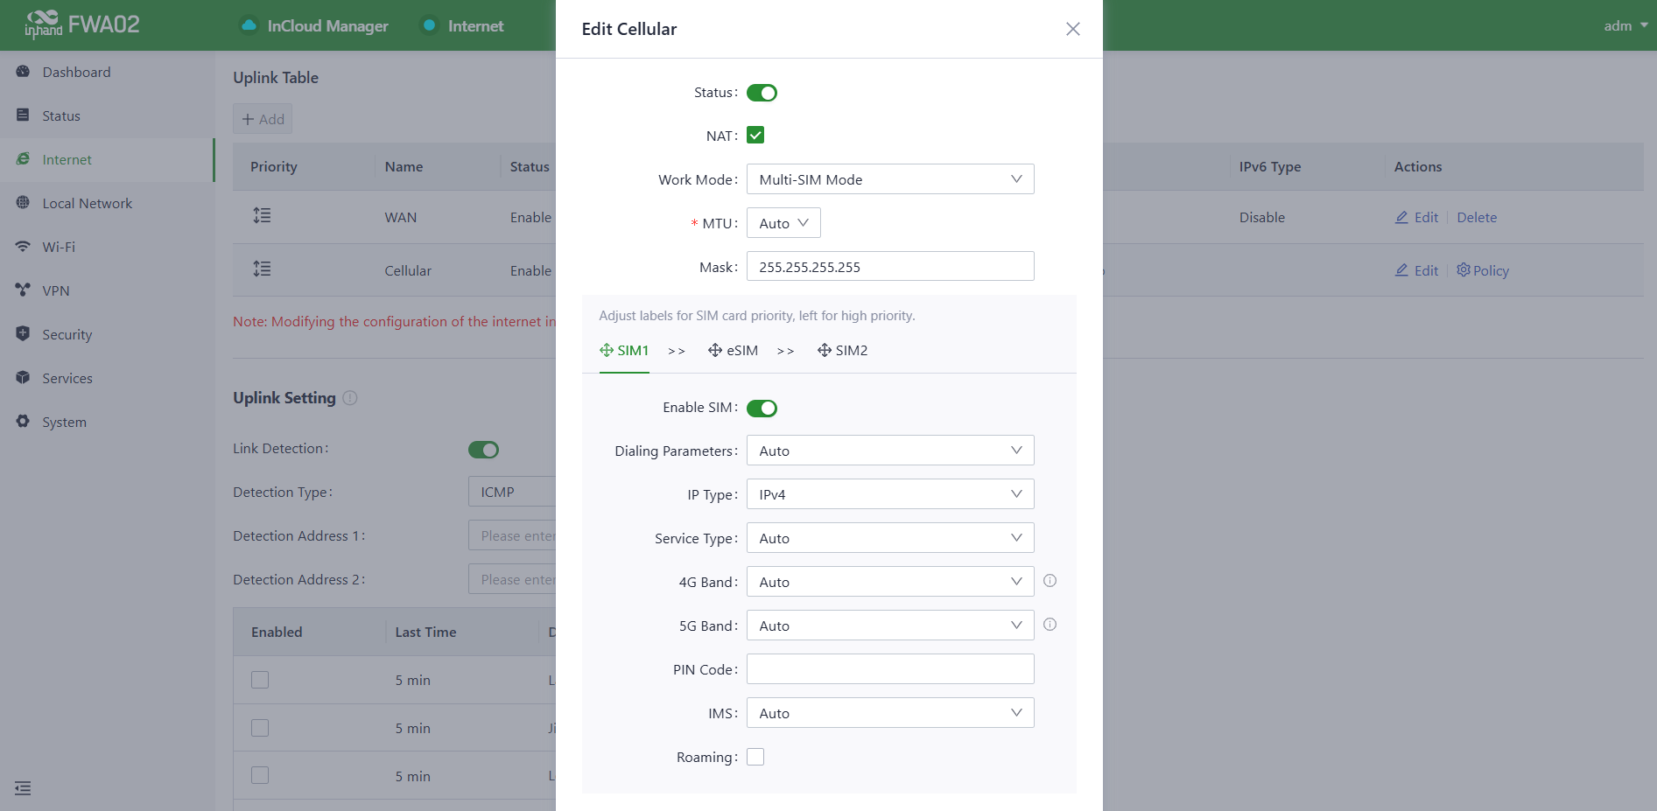Image resolution: width=1657 pixels, height=811 pixels.
Task: Toggle the cellular Status switch
Action: [762, 93]
